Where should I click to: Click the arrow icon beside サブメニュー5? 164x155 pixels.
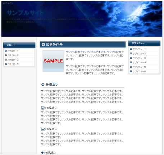coord(131,67)
